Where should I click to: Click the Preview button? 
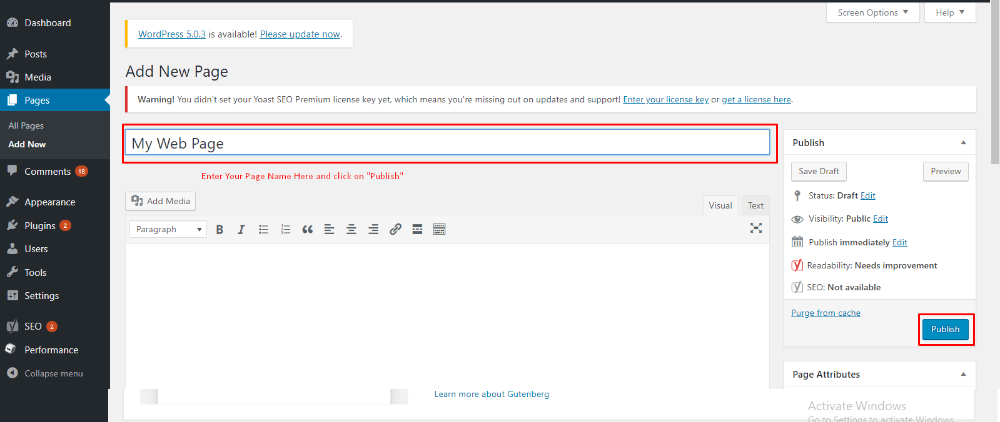pyautogui.click(x=946, y=171)
